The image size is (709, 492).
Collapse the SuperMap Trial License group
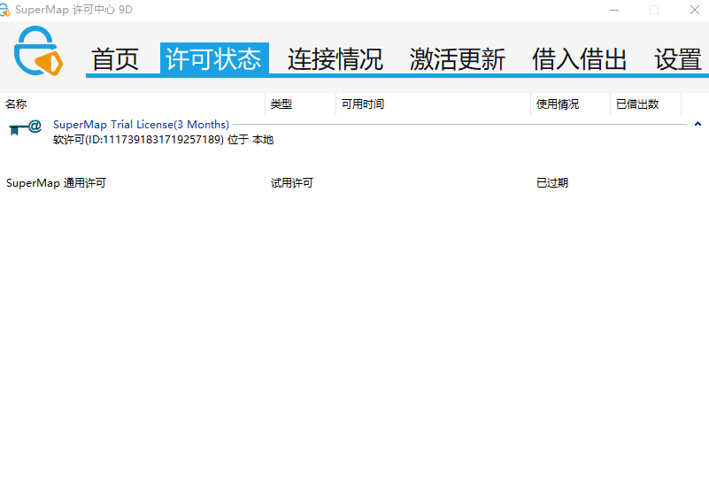pos(697,125)
